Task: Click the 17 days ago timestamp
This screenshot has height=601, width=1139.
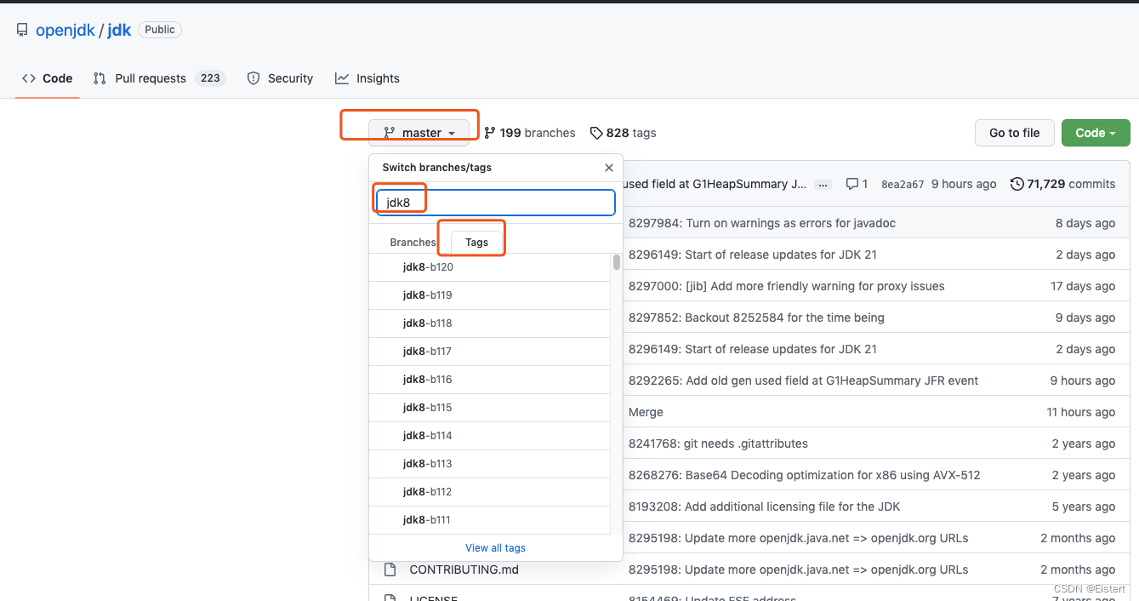Action: click(1083, 286)
